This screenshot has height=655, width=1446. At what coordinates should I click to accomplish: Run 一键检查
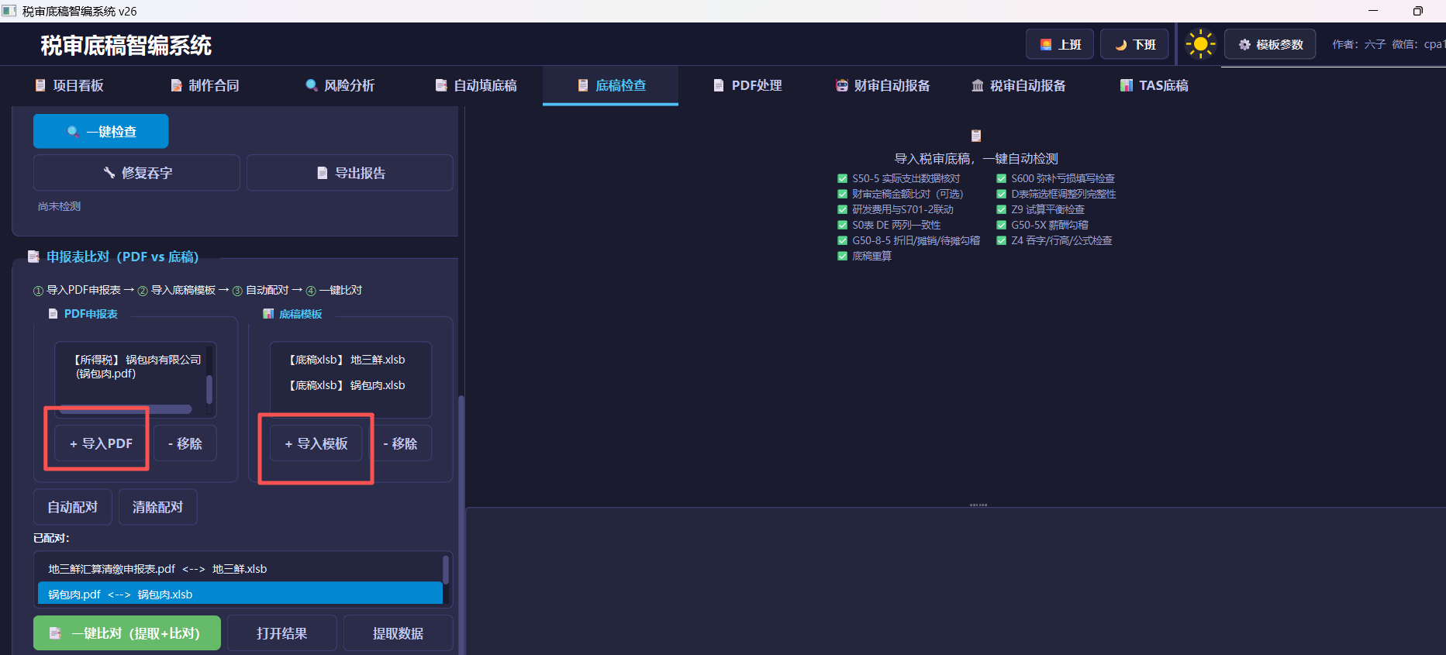[x=101, y=131]
